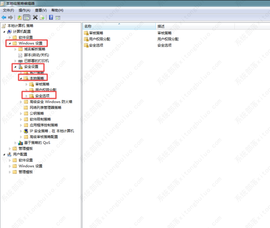Select 审核策略 in the right pane list
This screenshot has width=270, height=228.
coord(96,34)
